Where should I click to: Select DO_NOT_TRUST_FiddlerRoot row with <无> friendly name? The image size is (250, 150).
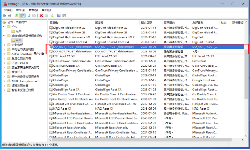(146, 52)
